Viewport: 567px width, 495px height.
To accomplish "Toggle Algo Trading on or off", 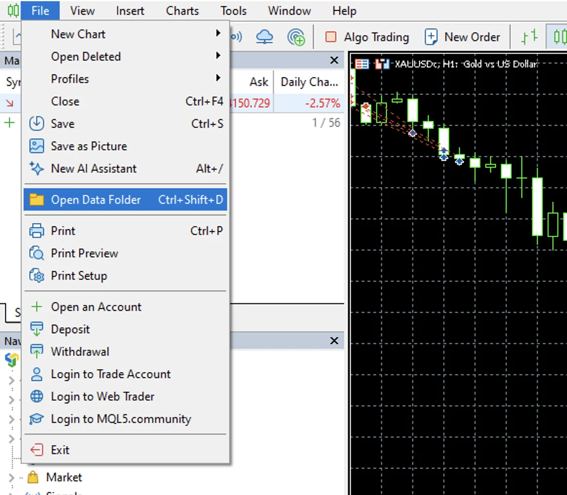I will tap(367, 37).
